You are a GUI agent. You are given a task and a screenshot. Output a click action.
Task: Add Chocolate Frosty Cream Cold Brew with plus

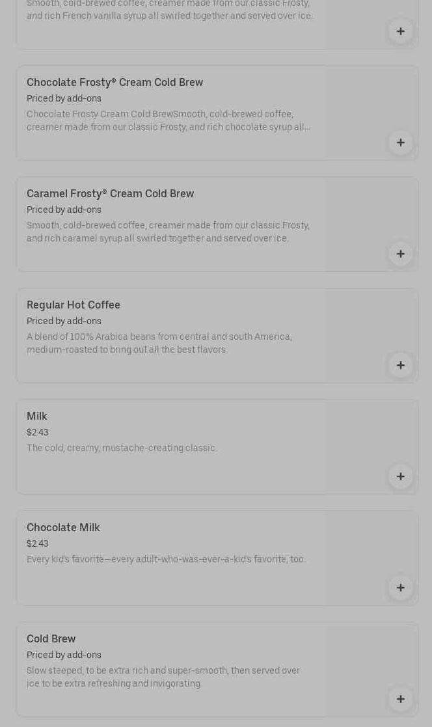coord(400,143)
